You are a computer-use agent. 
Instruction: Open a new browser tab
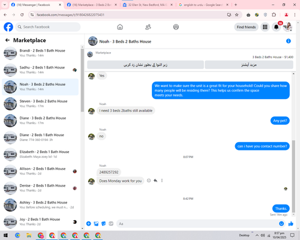236,5
